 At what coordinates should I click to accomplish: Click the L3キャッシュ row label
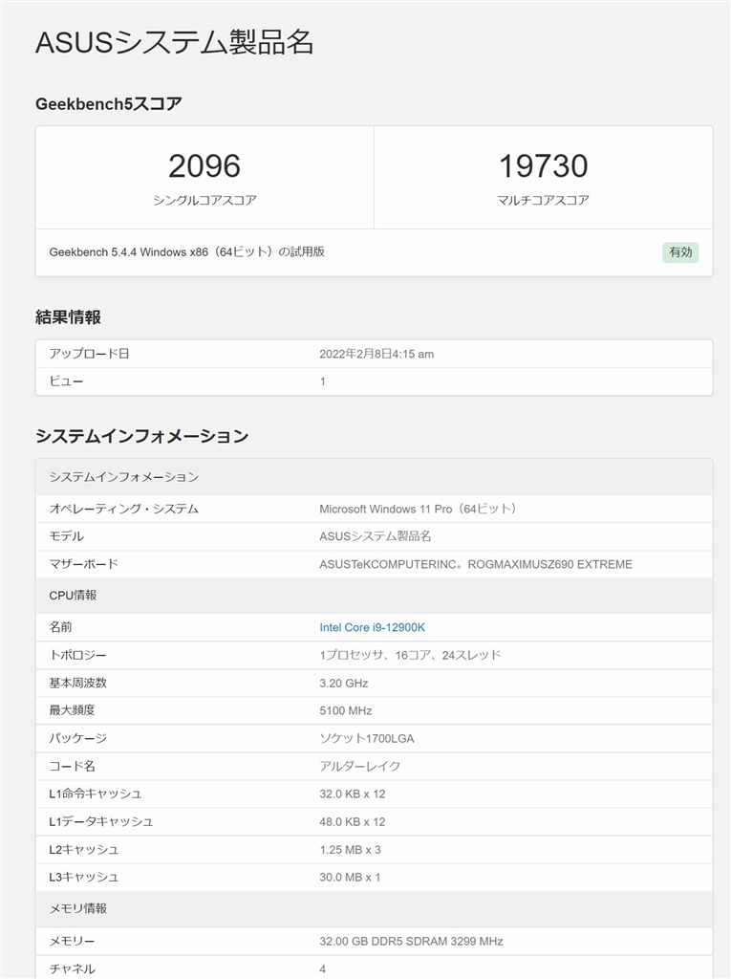(84, 878)
